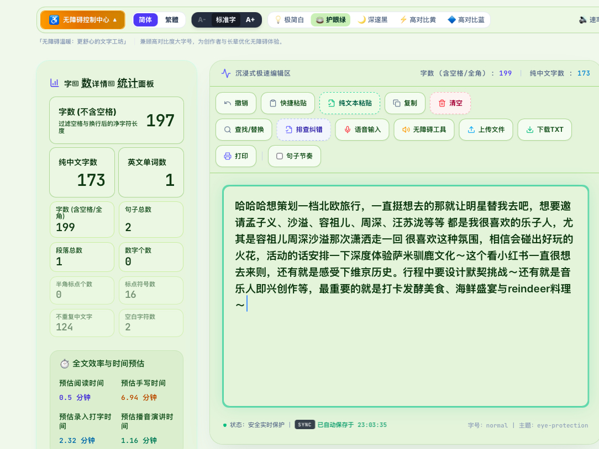Click the 主题: eye-protection status text

[554, 425]
